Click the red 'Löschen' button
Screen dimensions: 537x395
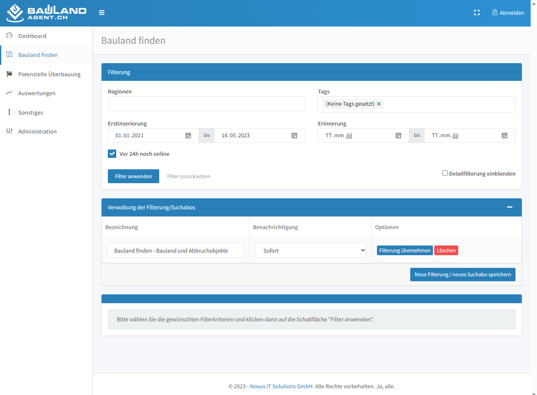tap(446, 251)
